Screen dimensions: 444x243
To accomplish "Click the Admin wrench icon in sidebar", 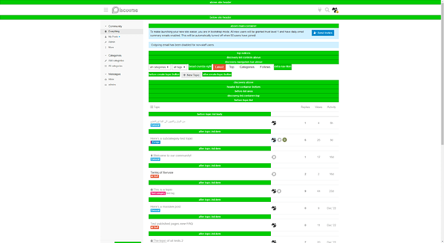I will 106,42.
